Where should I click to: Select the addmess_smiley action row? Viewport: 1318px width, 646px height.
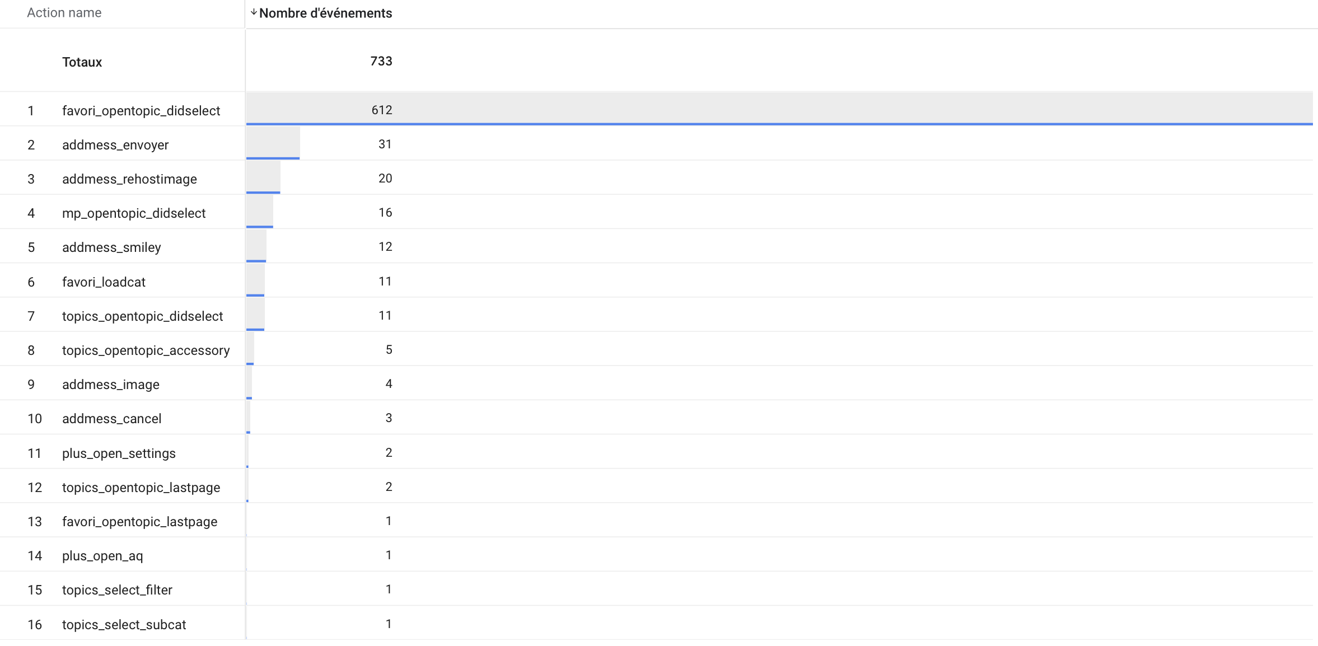tap(111, 247)
